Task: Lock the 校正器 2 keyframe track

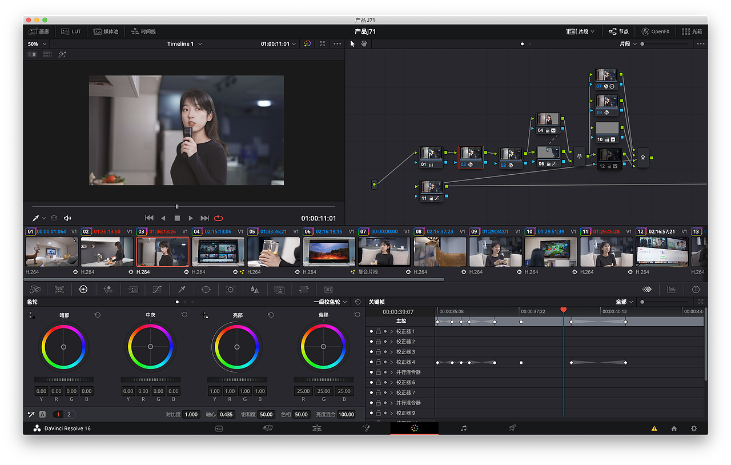Action: coord(378,342)
